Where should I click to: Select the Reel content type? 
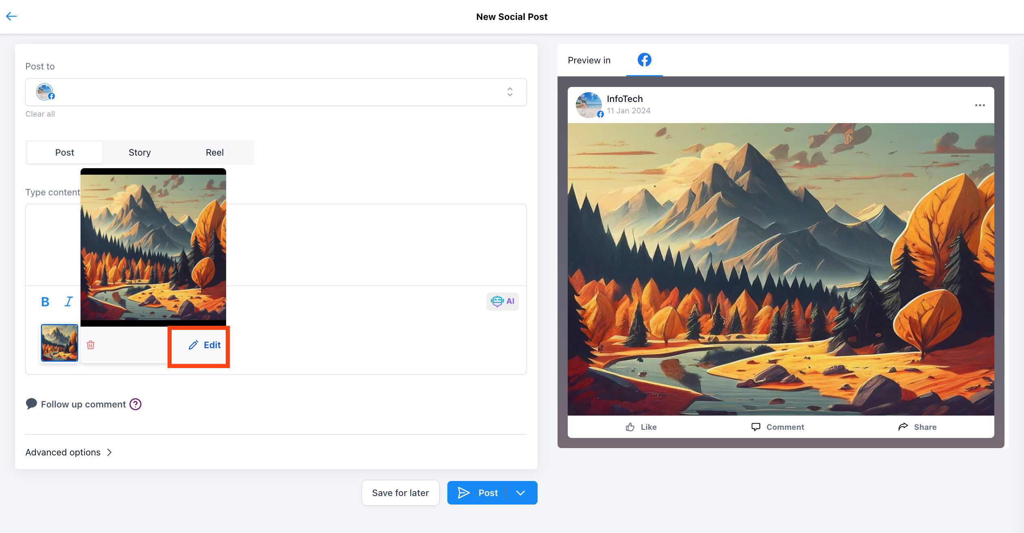215,152
